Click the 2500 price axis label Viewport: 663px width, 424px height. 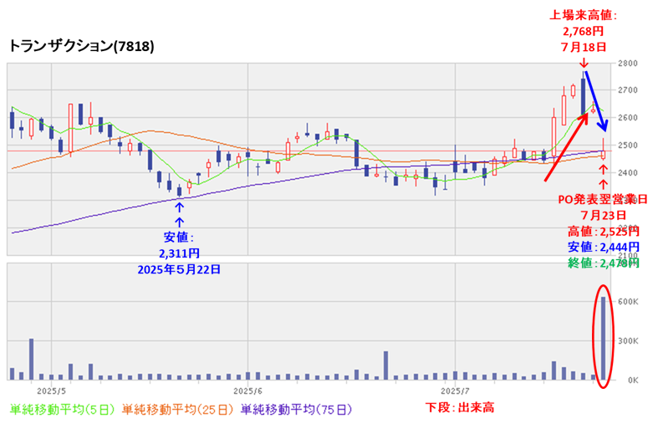coord(628,146)
